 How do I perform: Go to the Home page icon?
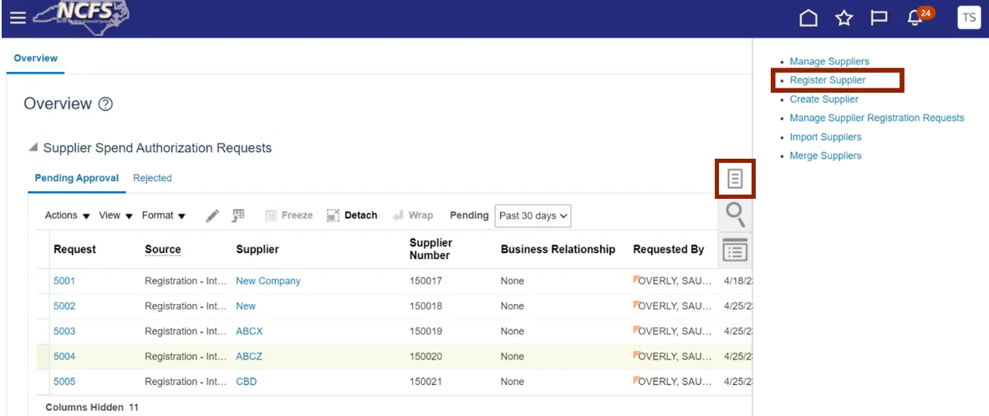coord(808,18)
